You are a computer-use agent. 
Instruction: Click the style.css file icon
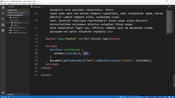point(12,25)
